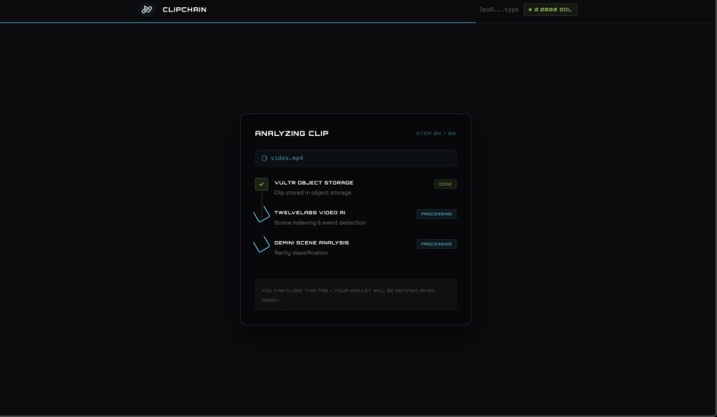Screen dimensions: 717x417
Task: Select the VULTR OBJECT STORAGE step title
Action: click(x=314, y=183)
